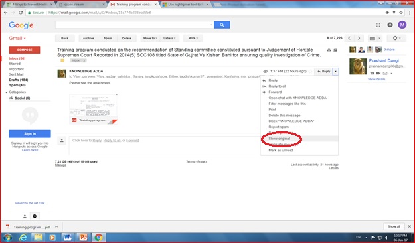415x243 pixels.
Task: Click Revert to the old chat link
Action: (30, 203)
